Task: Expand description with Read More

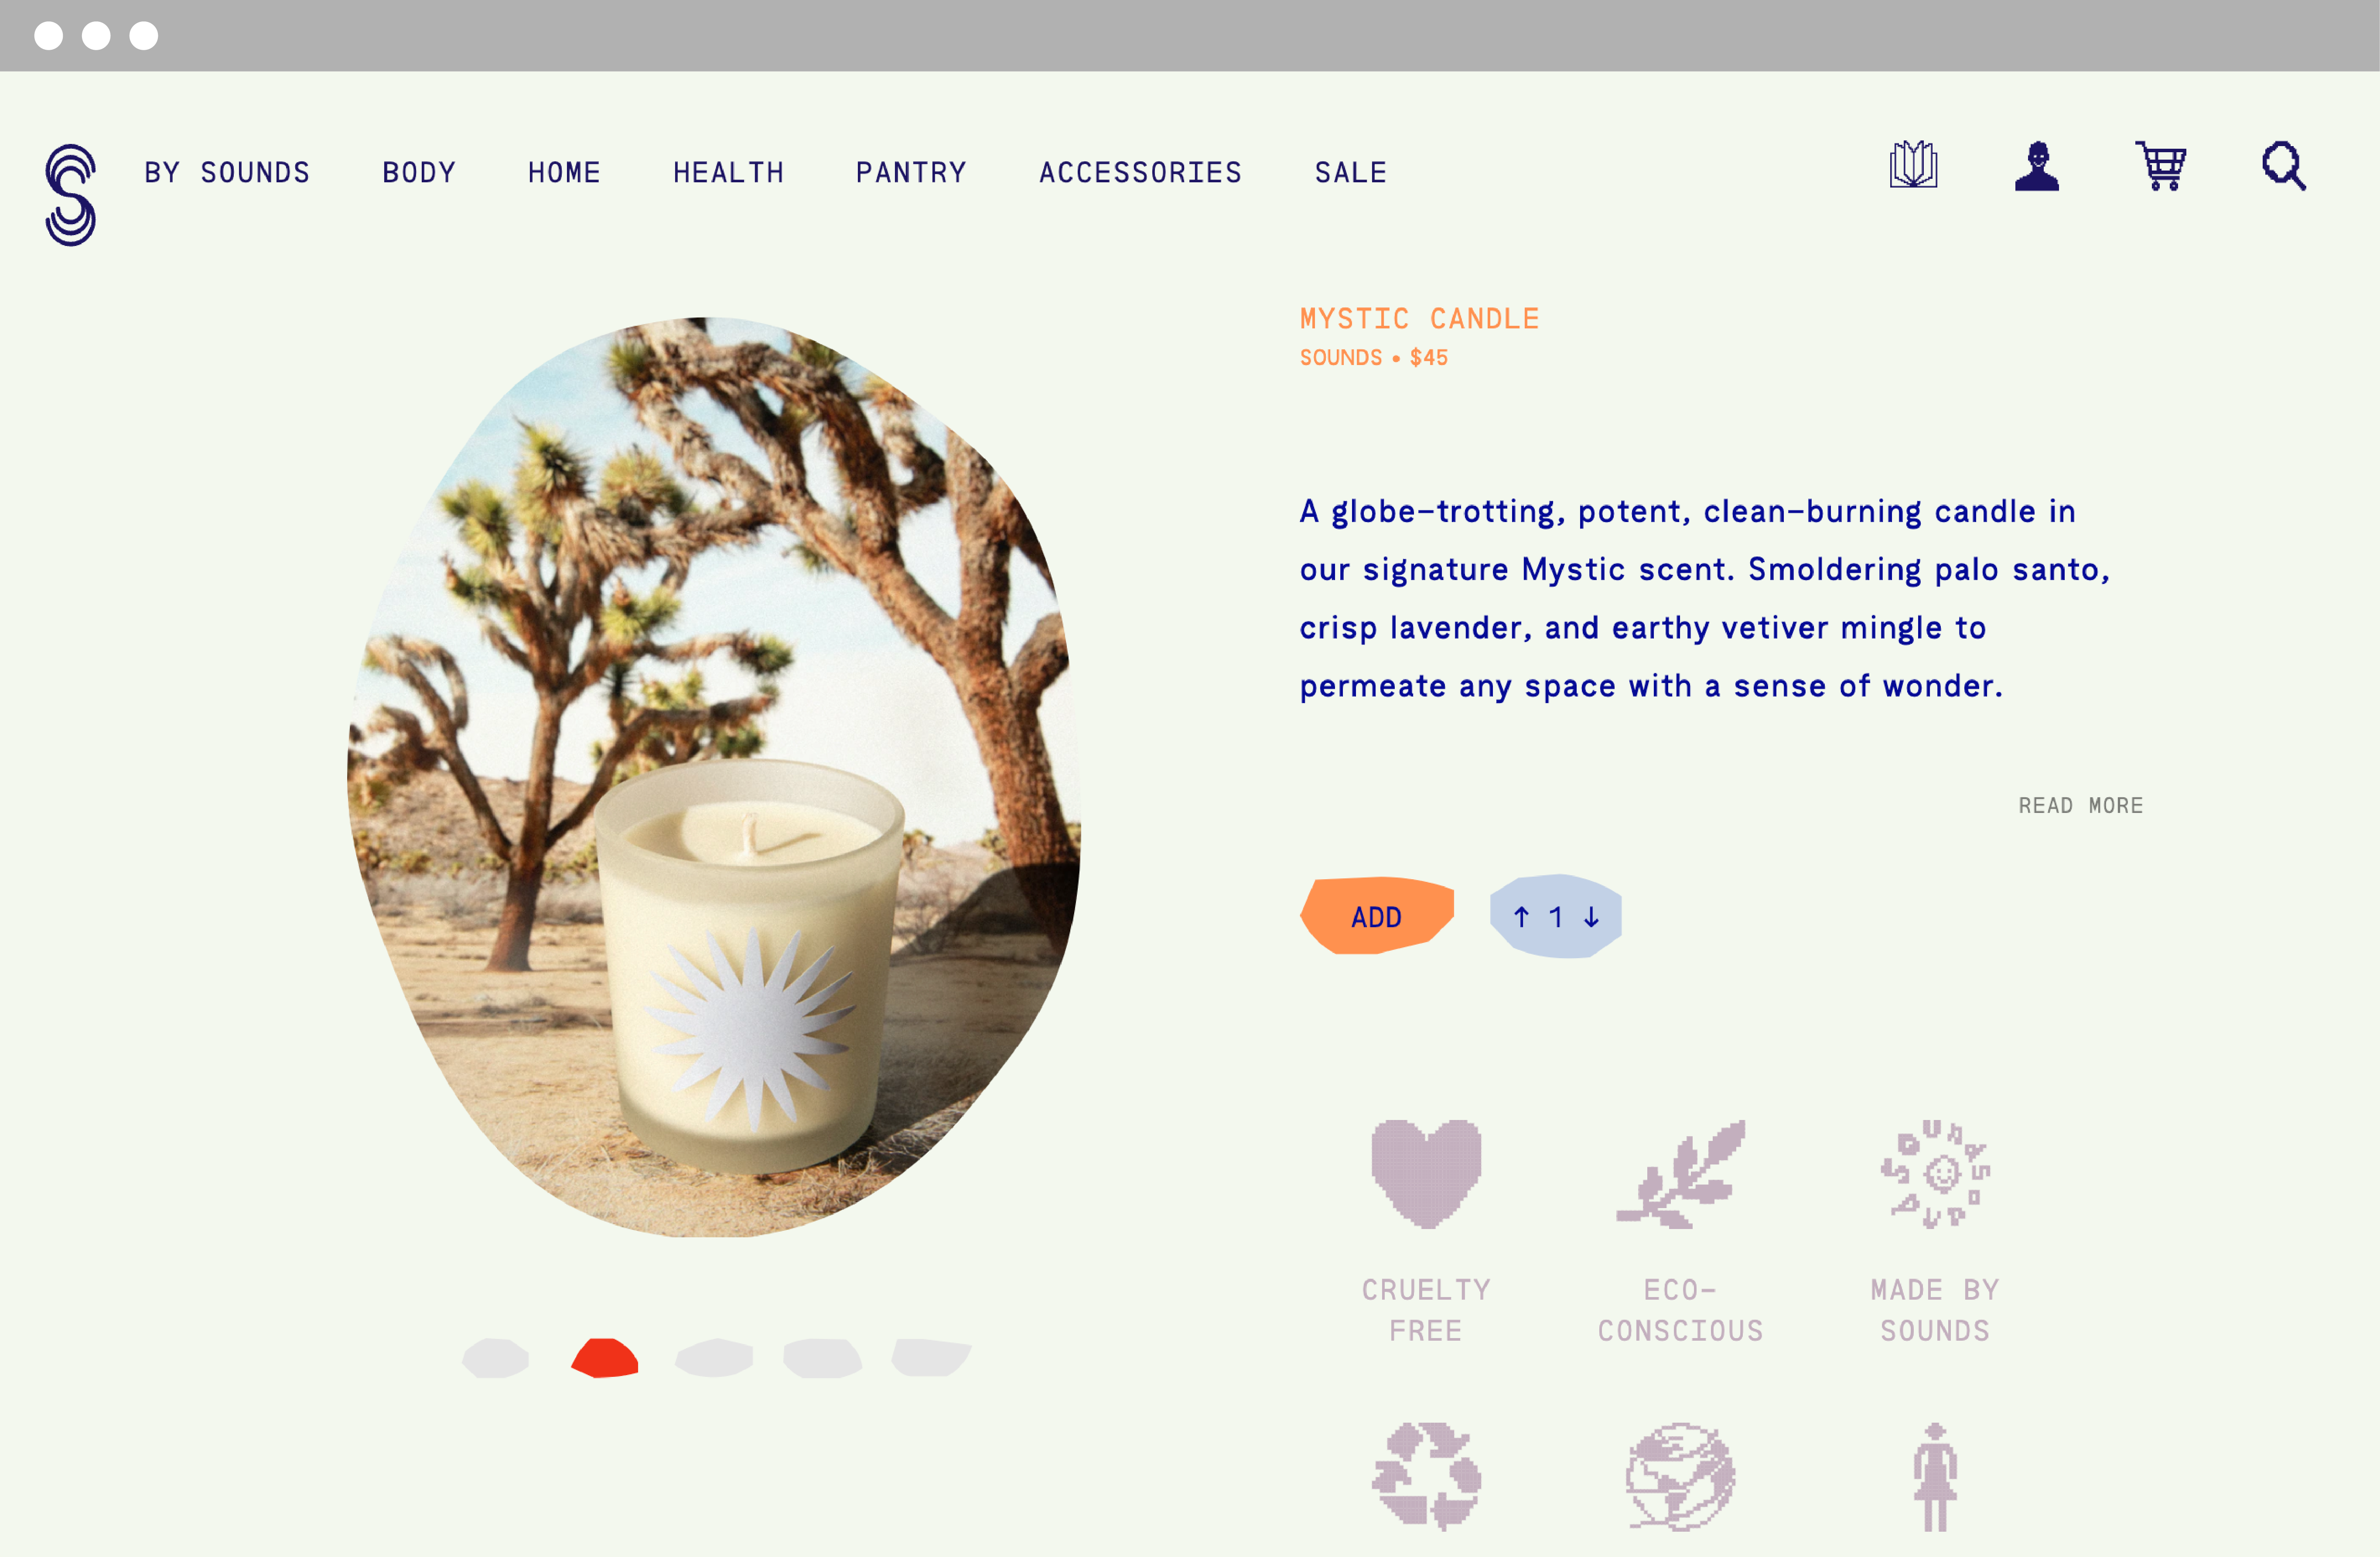Action: (x=2081, y=806)
